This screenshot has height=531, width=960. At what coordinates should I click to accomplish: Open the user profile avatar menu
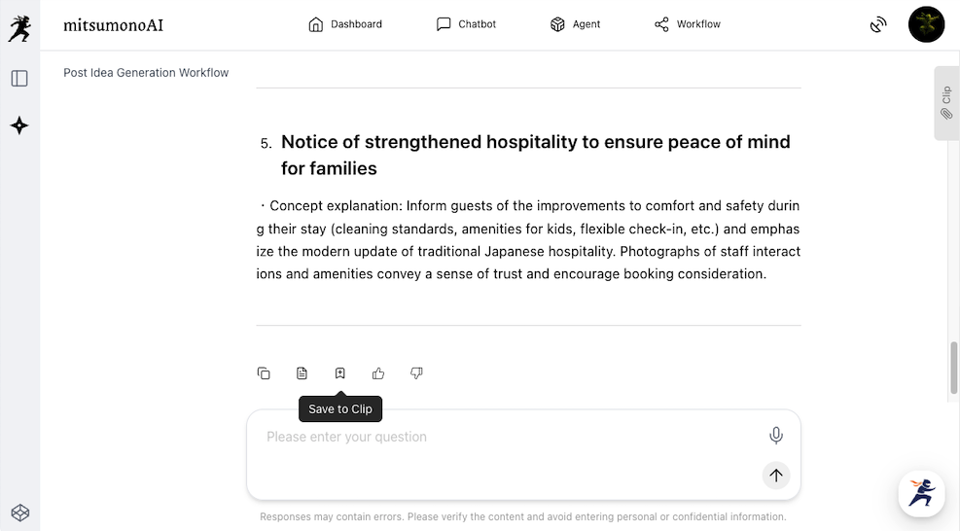(x=926, y=24)
